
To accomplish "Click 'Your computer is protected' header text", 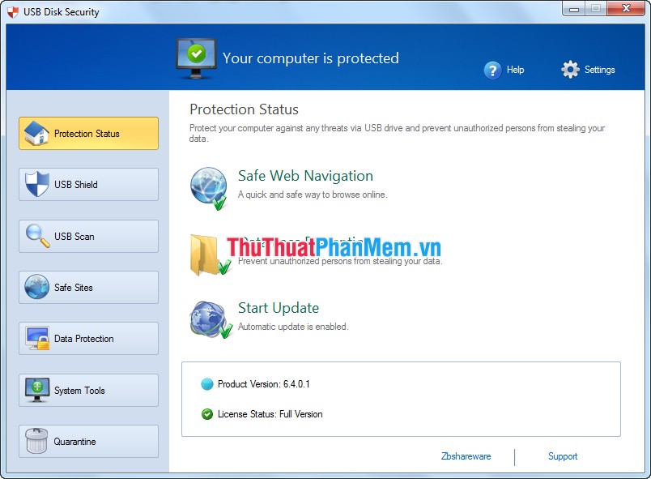I will tap(311, 58).
